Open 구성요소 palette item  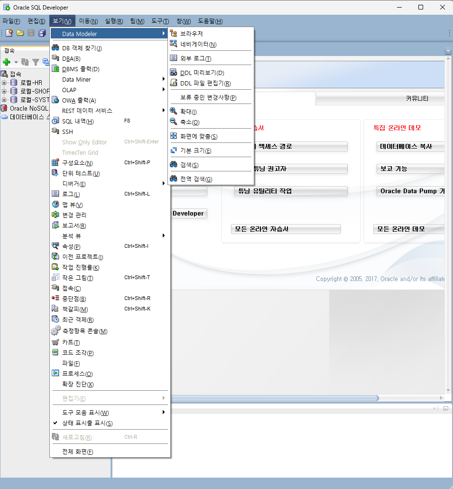tap(110, 163)
